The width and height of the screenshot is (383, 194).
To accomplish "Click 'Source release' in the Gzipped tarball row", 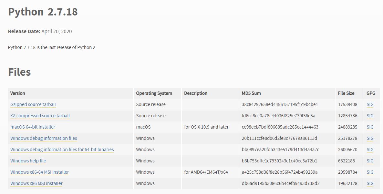I will pyautogui.click(x=151, y=104).
